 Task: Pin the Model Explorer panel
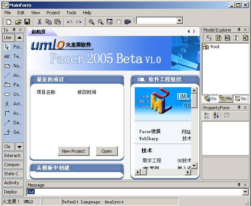tap(239, 30)
